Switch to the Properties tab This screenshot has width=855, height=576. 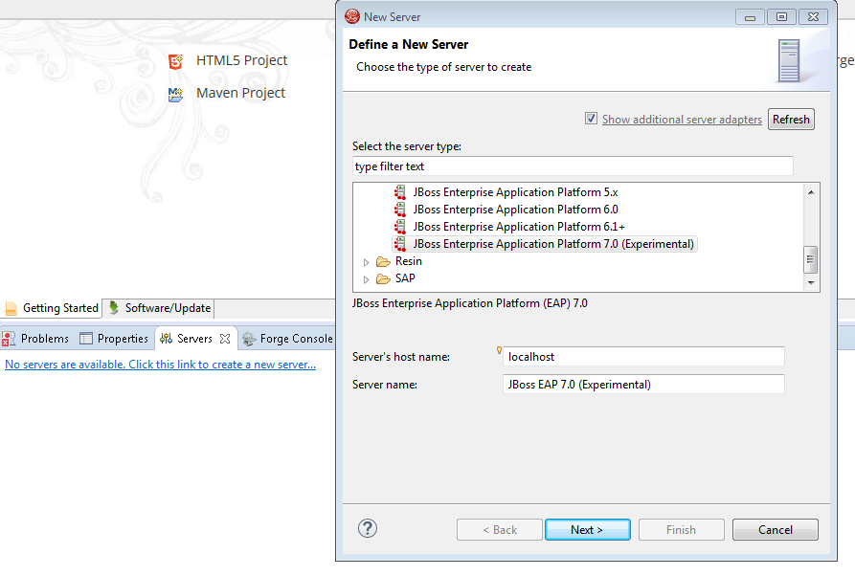click(x=114, y=338)
